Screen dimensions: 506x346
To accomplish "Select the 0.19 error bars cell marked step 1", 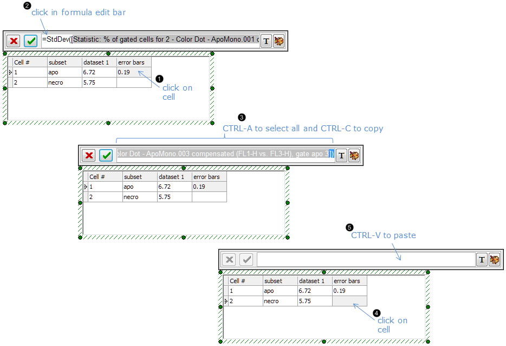I will point(133,72).
